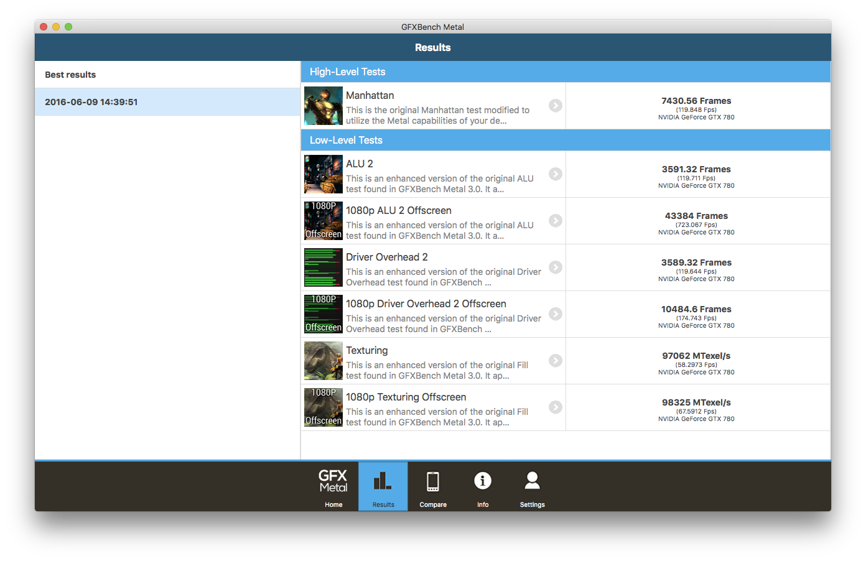Expand 1080p ALU 2 Offscreen arrow

coord(556,221)
